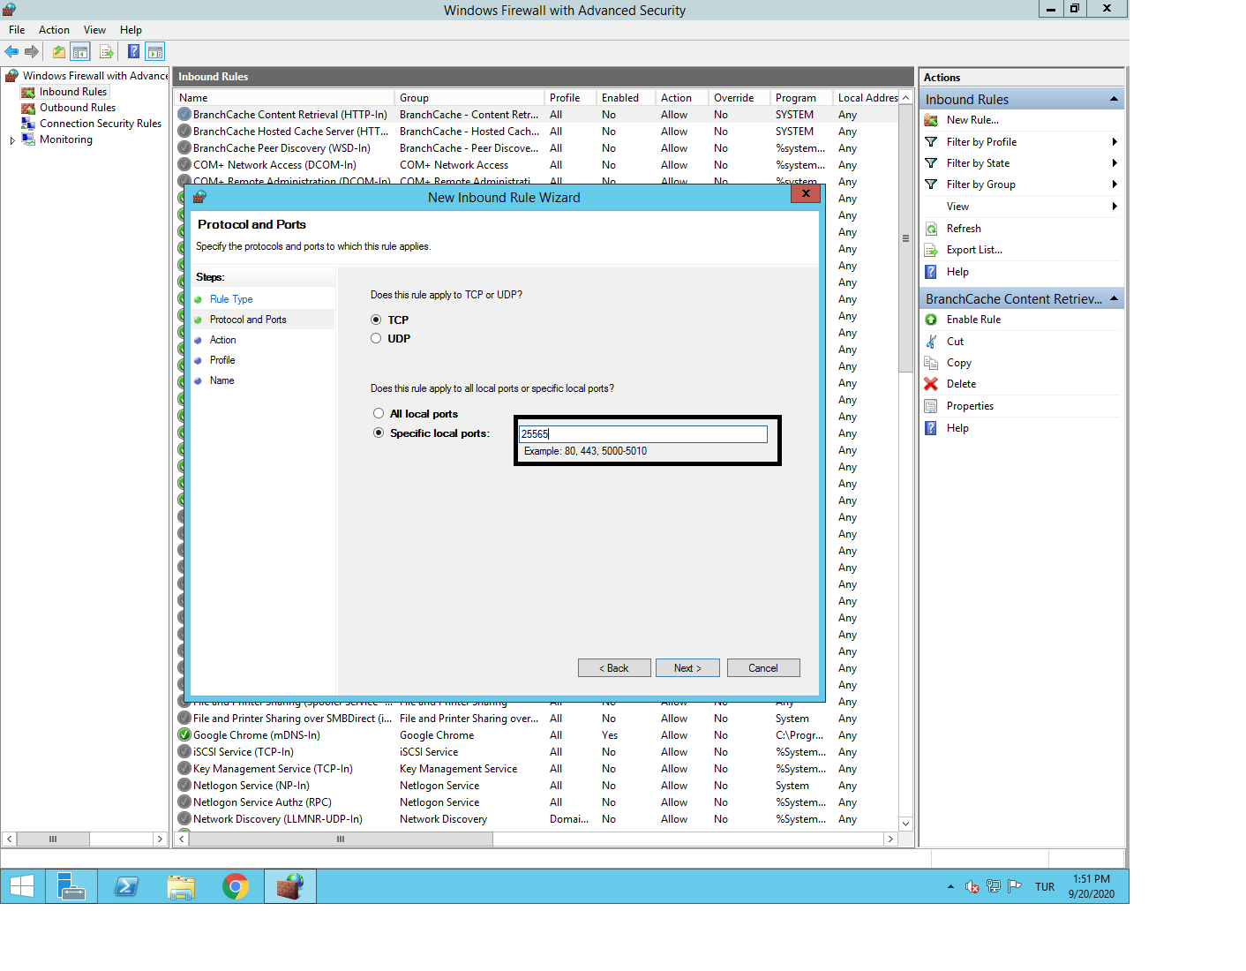Click the Refresh icon in Actions pane

(931, 229)
